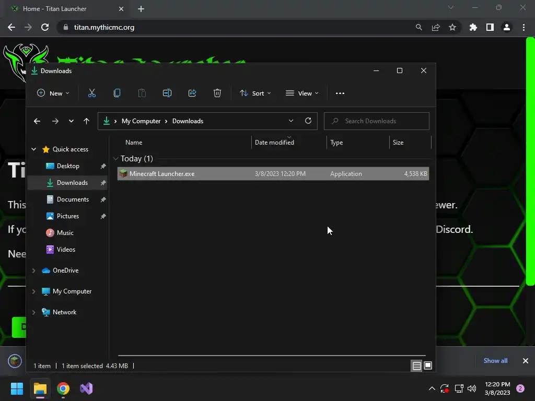Open Documents in Quick access
Viewport: 535px width, 401px height.
click(x=73, y=199)
